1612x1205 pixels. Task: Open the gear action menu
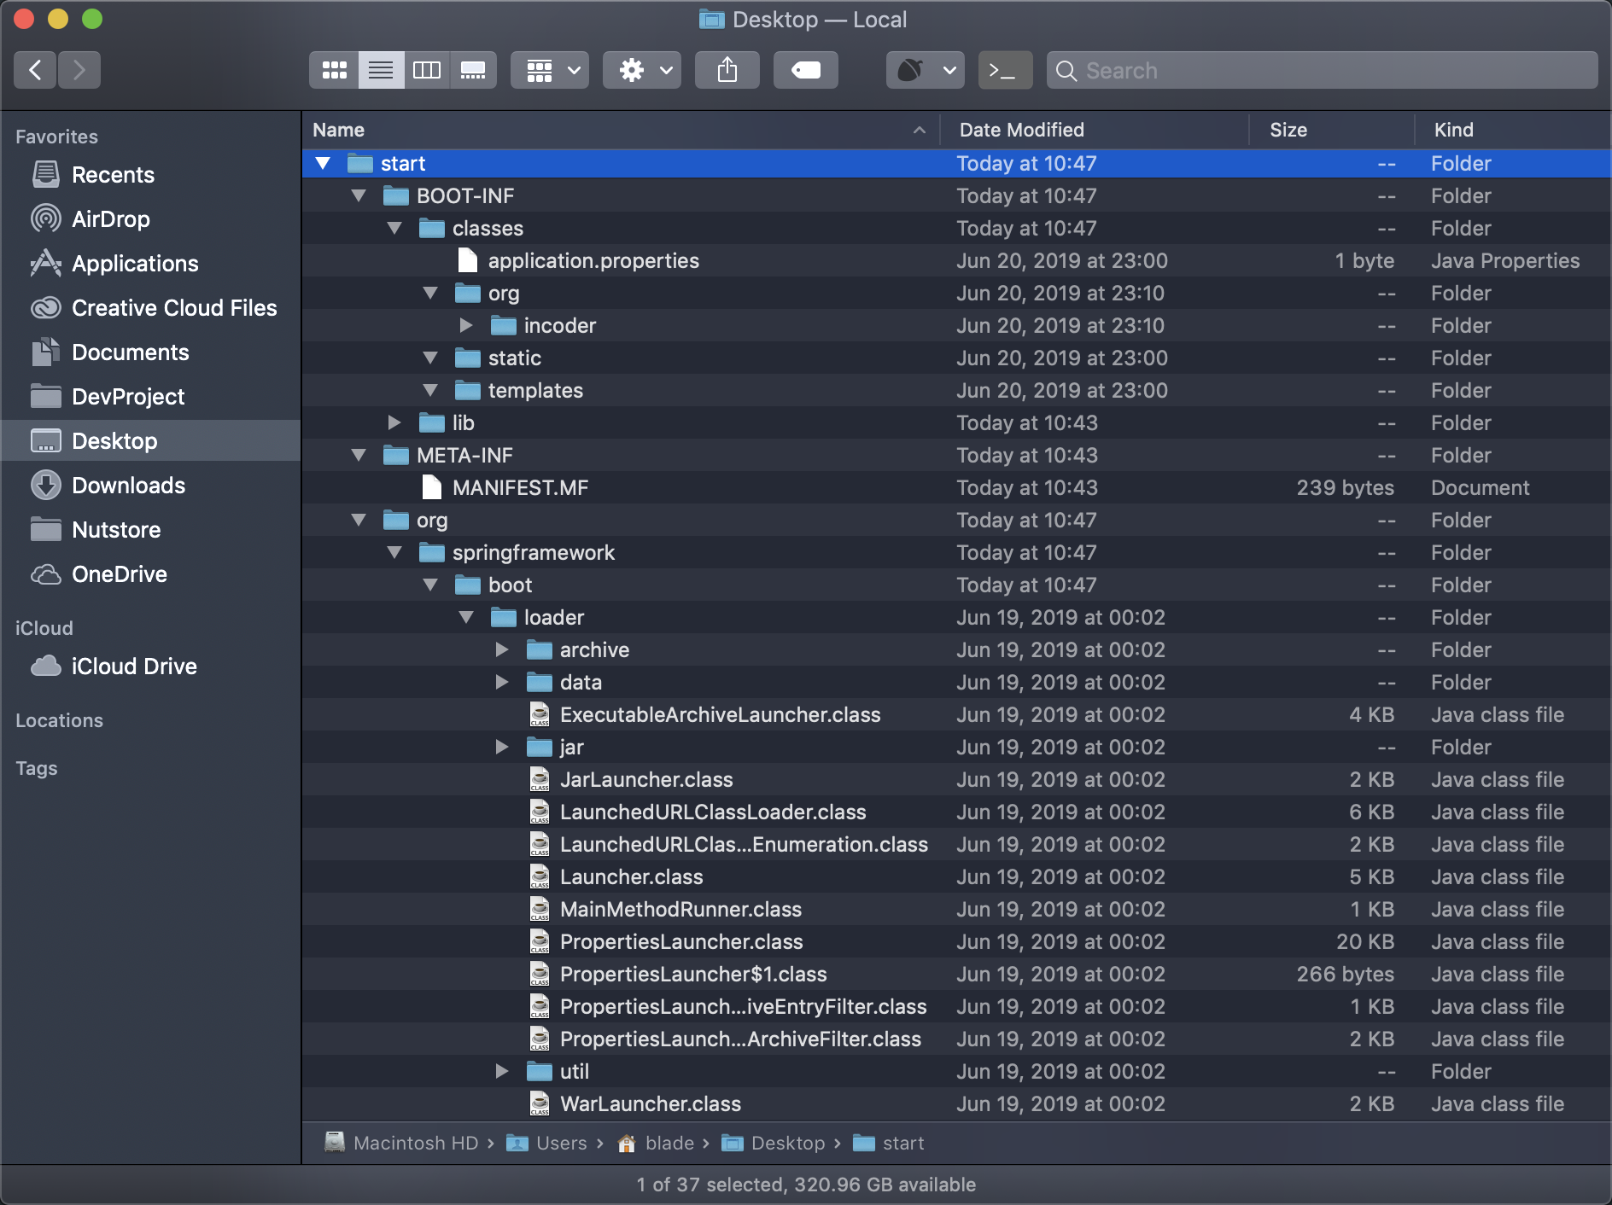(x=642, y=70)
